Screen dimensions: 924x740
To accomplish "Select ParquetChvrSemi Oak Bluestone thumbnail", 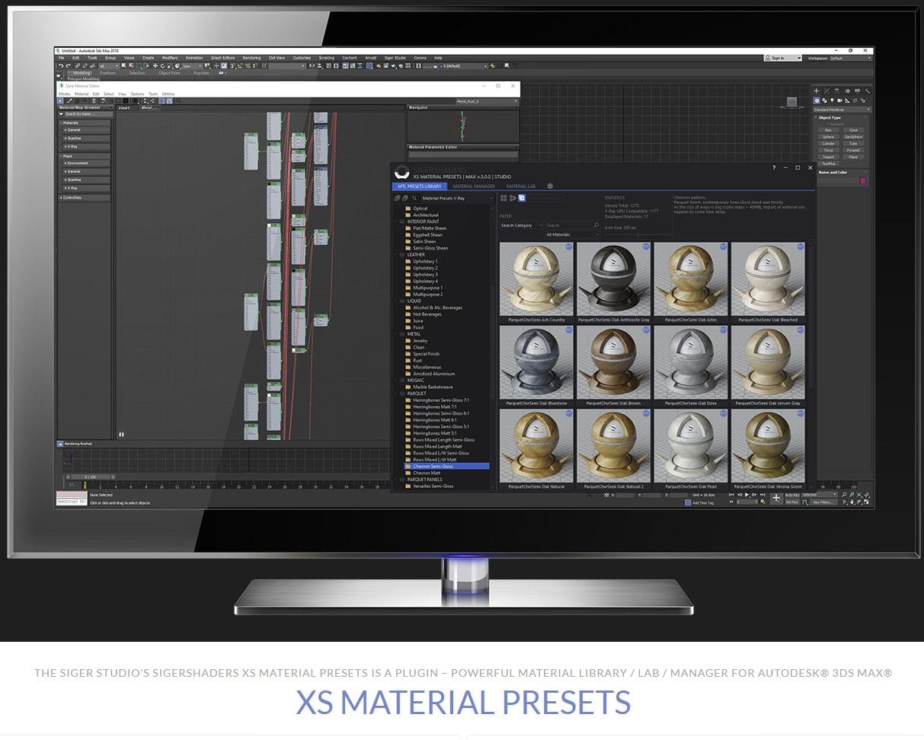I will pos(536,362).
